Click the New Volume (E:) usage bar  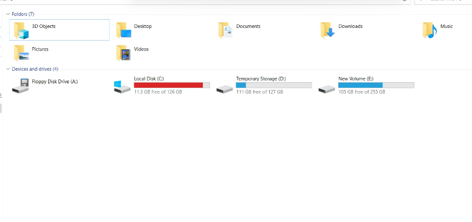click(376, 85)
